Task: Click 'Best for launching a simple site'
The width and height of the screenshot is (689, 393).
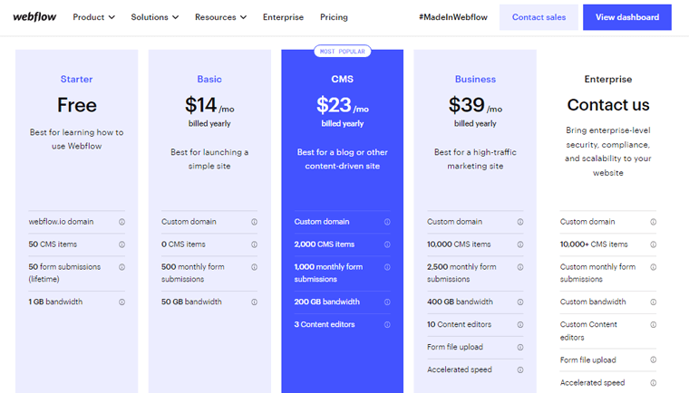Action: click(209, 159)
